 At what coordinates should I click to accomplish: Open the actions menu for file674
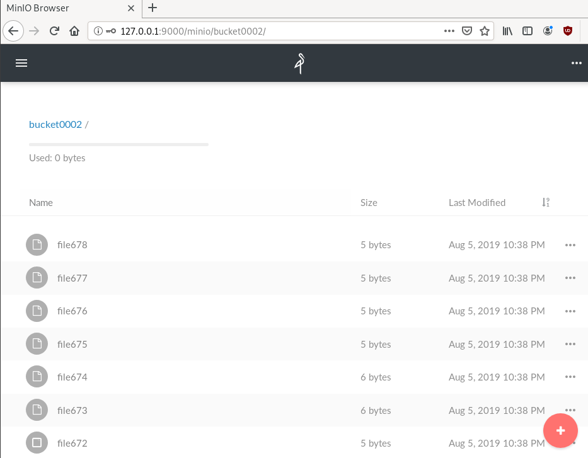pyautogui.click(x=570, y=377)
